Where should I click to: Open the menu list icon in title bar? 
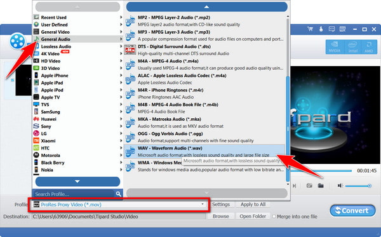(x=343, y=29)
